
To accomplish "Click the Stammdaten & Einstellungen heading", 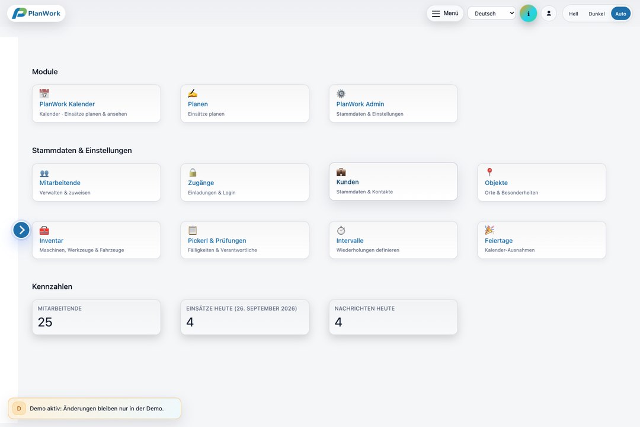I will (x=82, y=151).
